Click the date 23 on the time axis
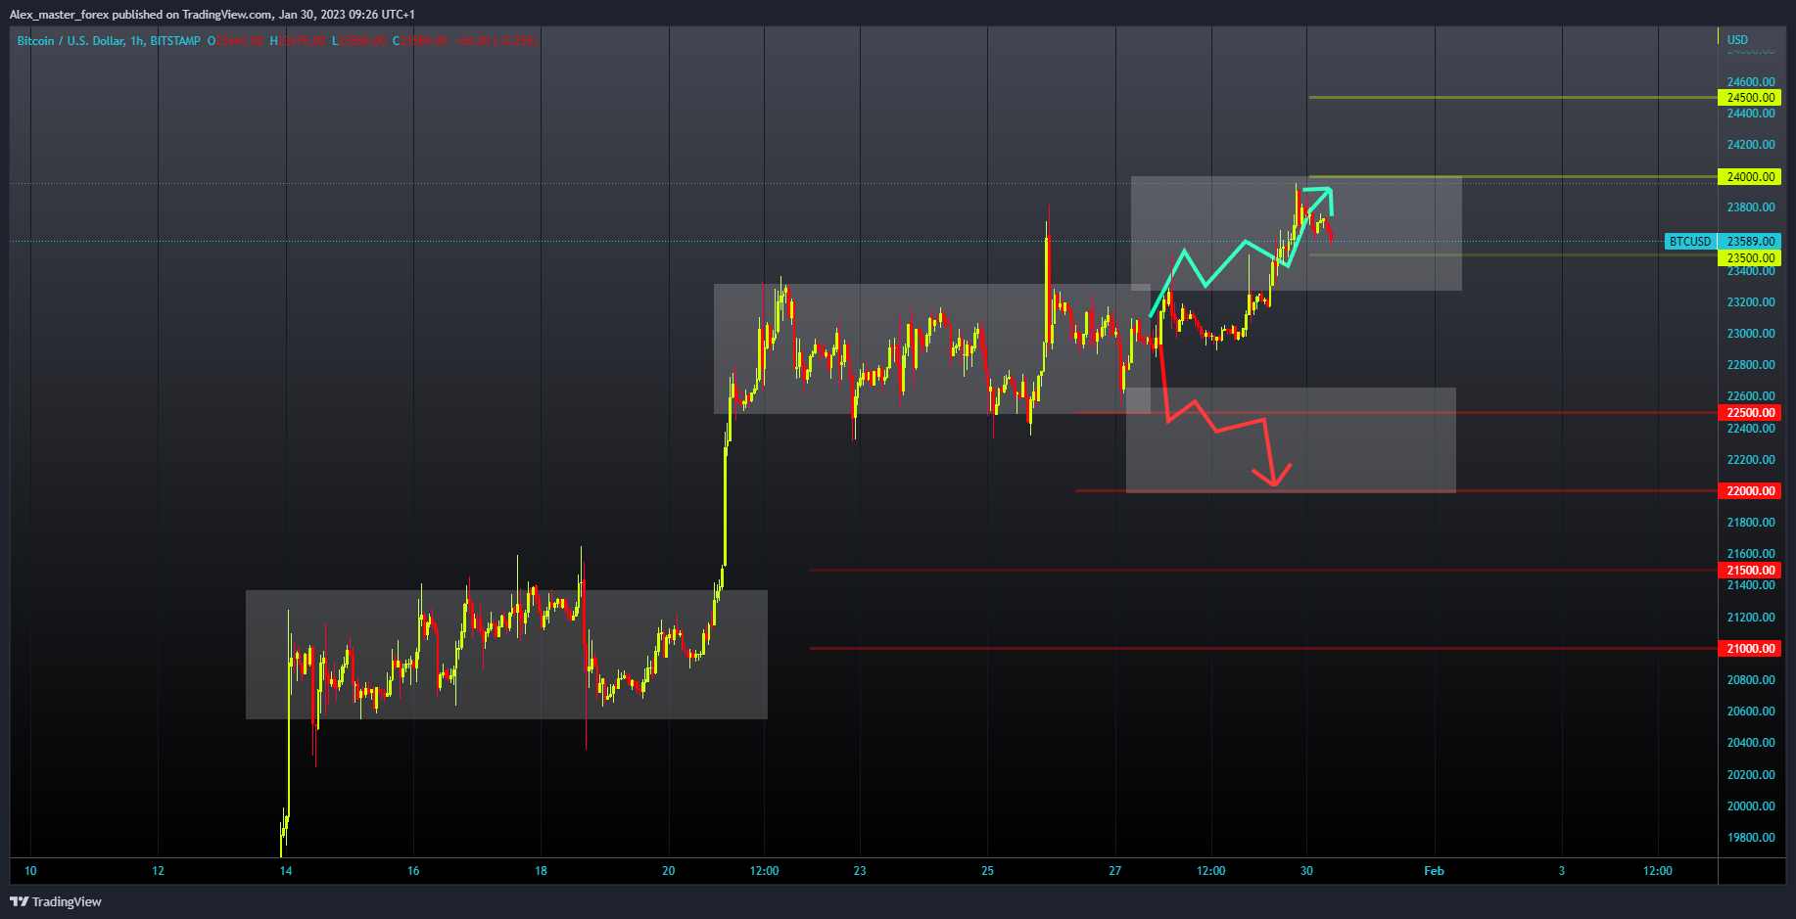The image size is (1796, 919). coord(860,871)
